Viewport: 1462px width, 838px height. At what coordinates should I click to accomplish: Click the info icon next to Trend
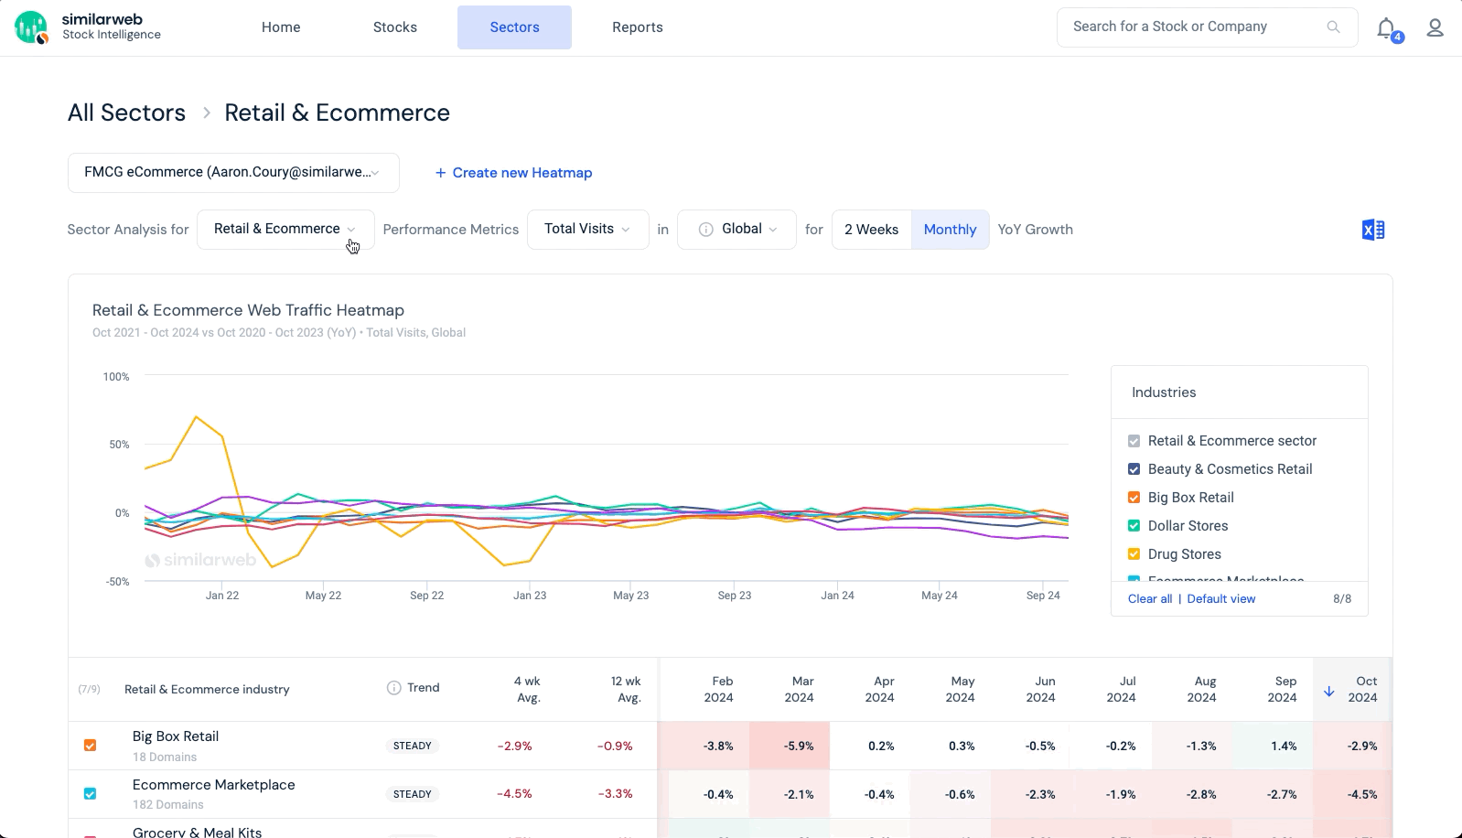393,688
